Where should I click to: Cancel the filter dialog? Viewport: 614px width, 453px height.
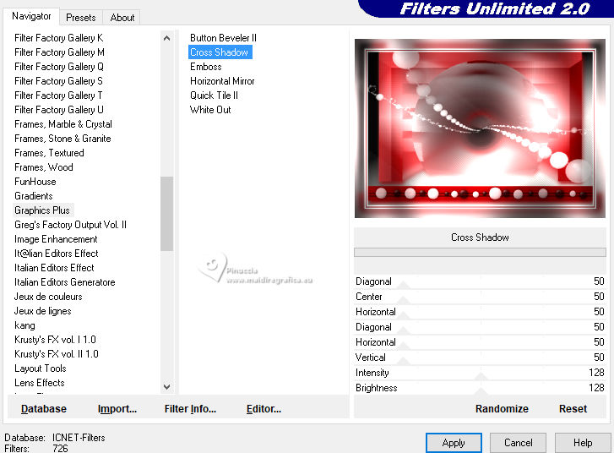[x=518, y=443]
